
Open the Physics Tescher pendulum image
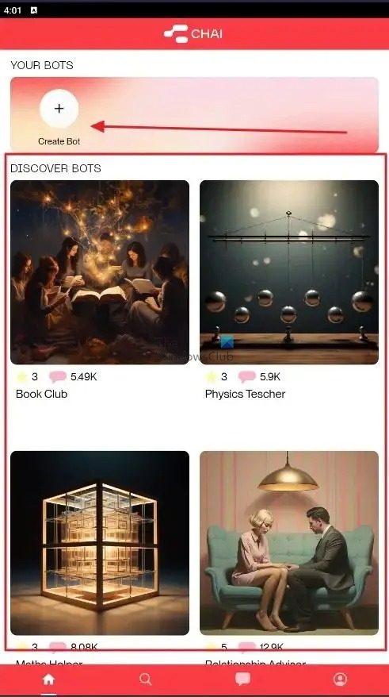point(289,272)
